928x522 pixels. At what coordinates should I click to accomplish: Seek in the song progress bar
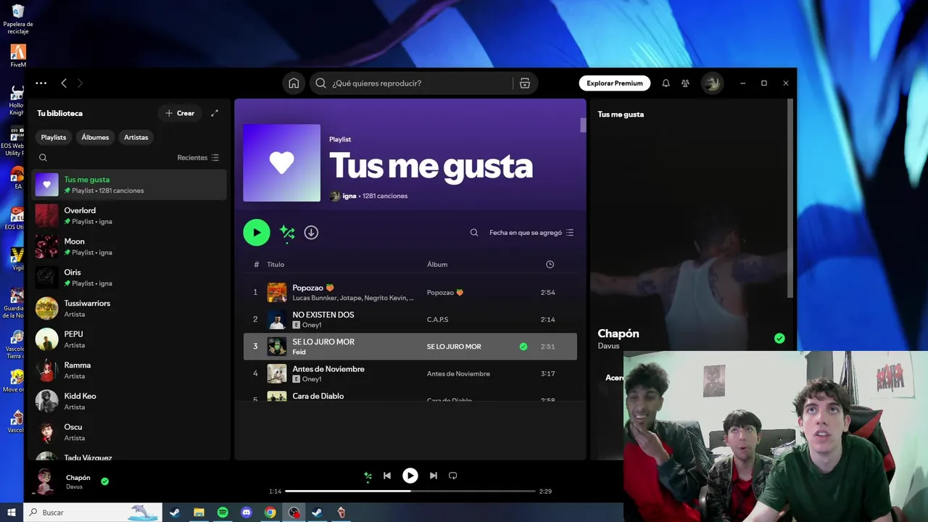coord(410,491)
